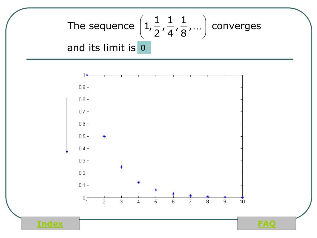Click the data point at x equals 6
Image resolution: width=317 pixels, height=238 pixels.
pos(173,194)
